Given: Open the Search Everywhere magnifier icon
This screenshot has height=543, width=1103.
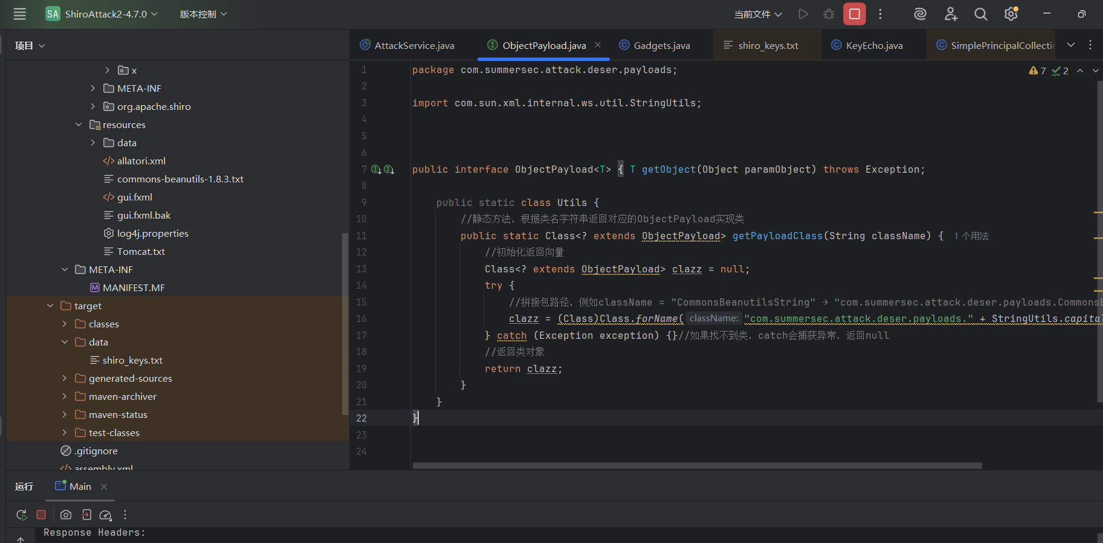Looking at the screenshot, I should click(980, 14).
